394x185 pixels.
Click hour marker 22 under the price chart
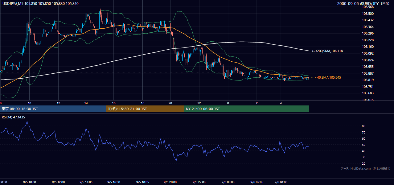point(199,103)
